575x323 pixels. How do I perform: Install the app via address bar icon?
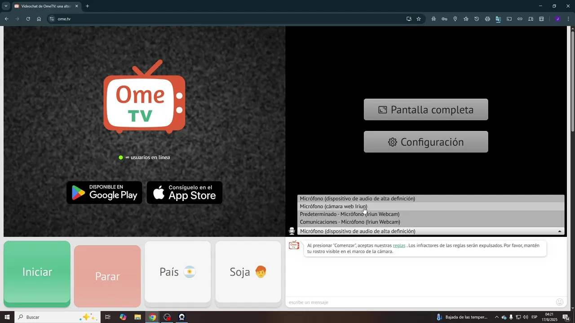tap(409, 19)
